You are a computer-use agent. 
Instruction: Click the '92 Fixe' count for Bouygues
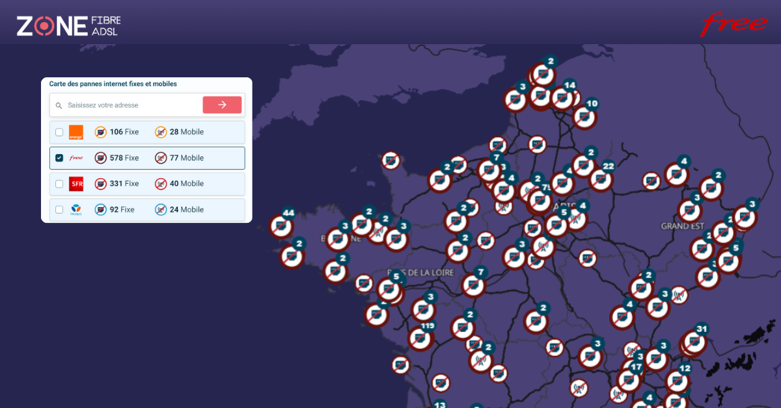[122, 210]
